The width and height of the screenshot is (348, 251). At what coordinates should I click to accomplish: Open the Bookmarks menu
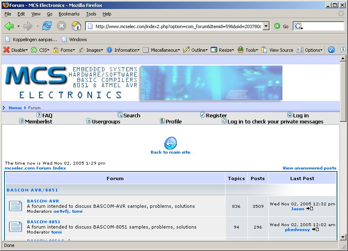[69, 14]
